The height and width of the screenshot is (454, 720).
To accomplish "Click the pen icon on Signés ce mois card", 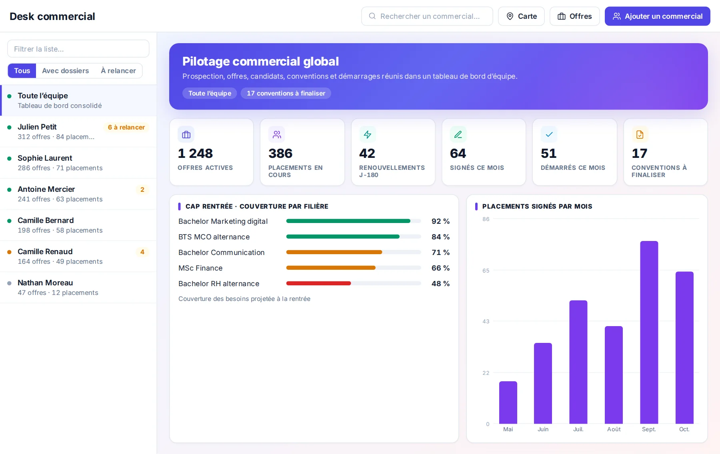I will point(458,135).
